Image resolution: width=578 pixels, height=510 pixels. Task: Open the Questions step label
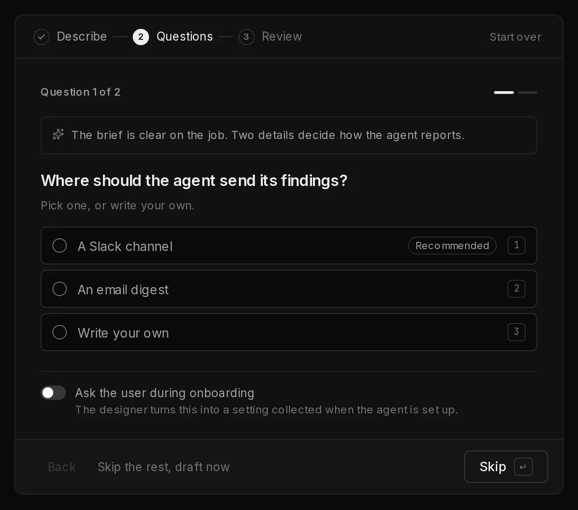185,37
